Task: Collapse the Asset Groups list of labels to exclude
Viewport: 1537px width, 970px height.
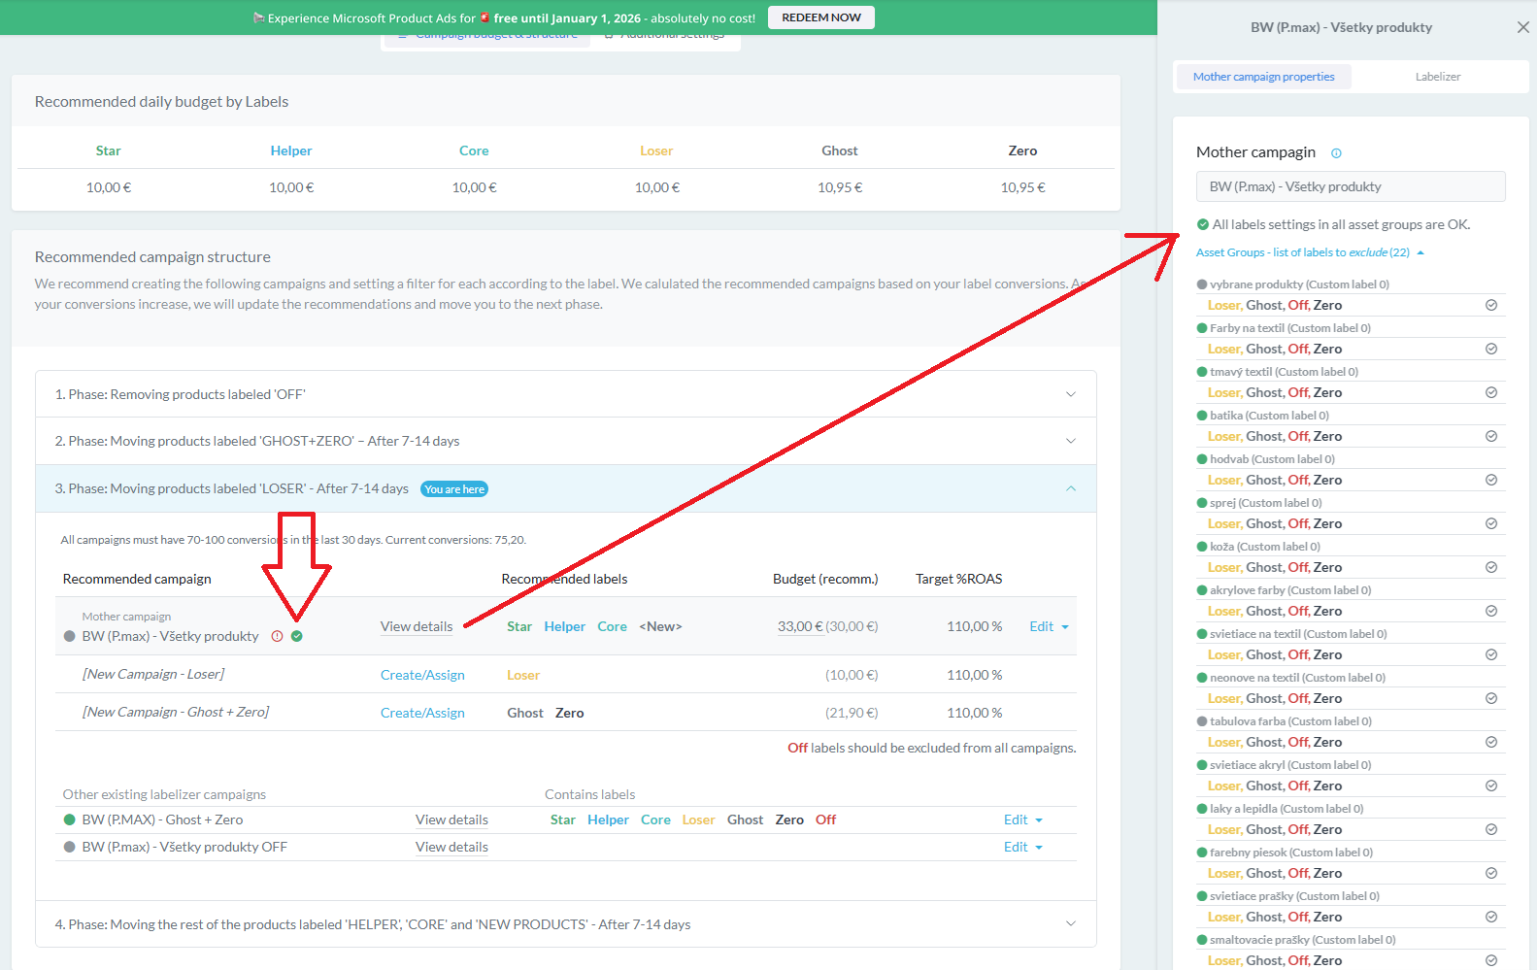Action: click(1420, 252)
